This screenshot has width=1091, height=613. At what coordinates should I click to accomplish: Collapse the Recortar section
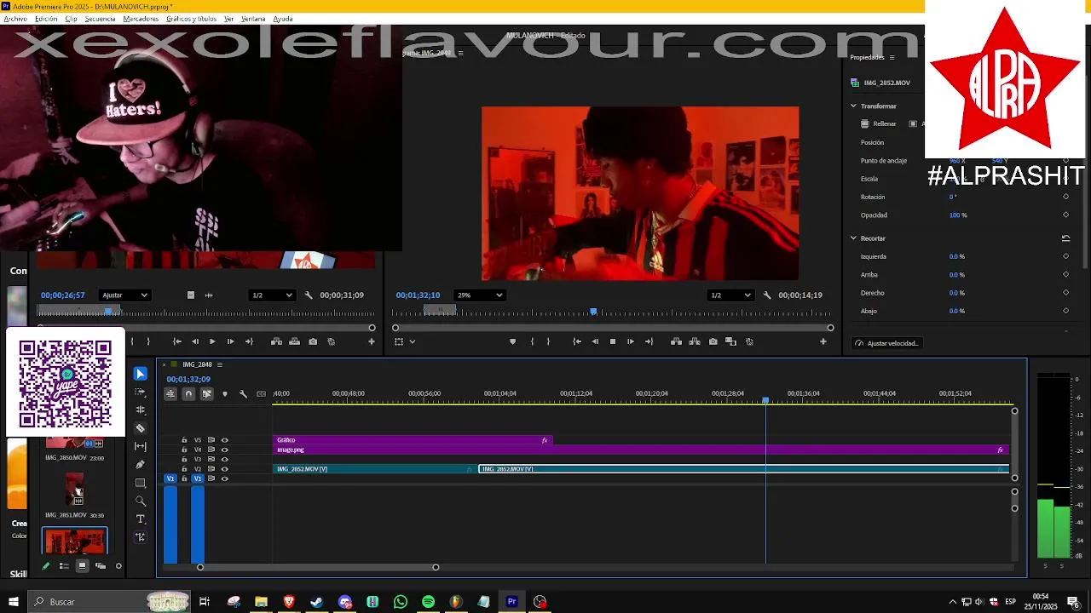pyautogui.click(x=853, y=238)
